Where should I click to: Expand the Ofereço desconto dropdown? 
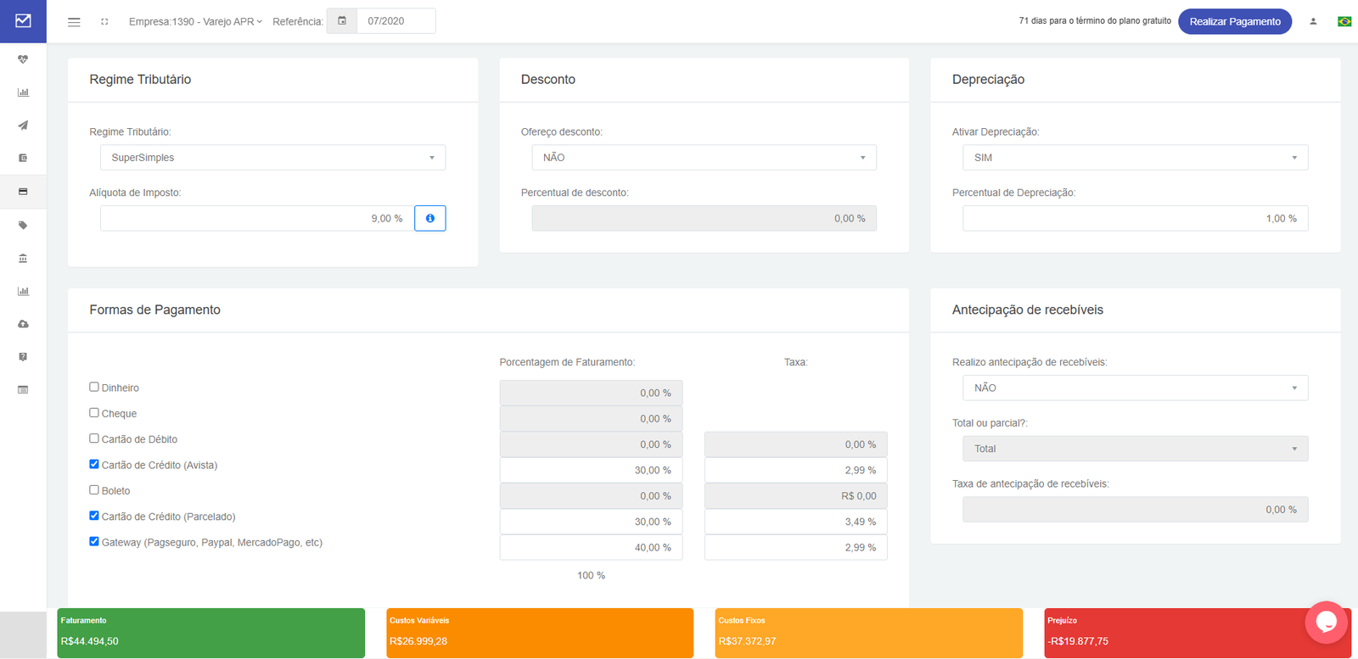click(704, 158)
